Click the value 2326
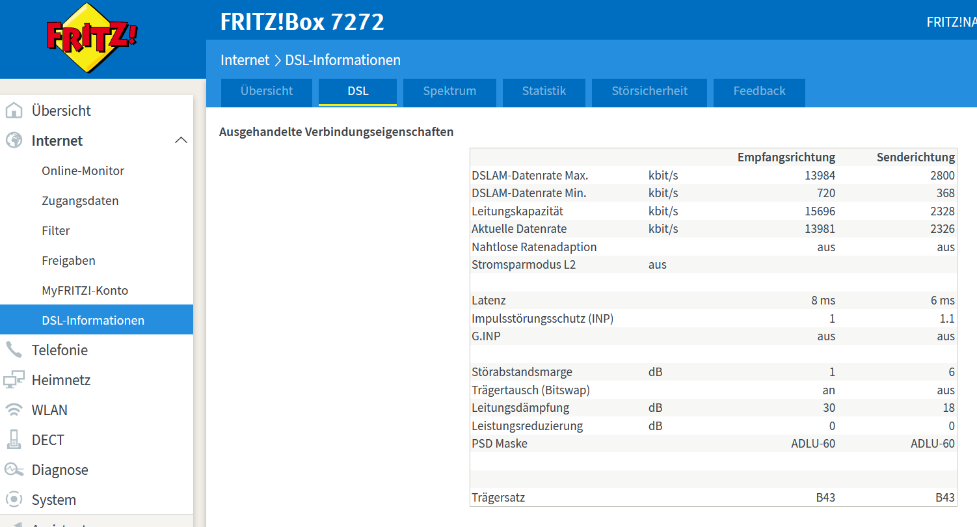 pos(943,229)
